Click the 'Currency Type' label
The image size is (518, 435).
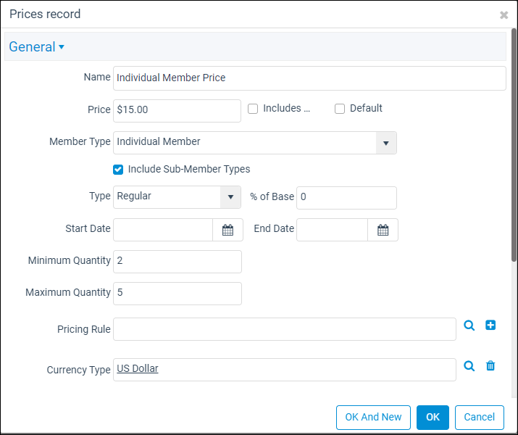79,370
